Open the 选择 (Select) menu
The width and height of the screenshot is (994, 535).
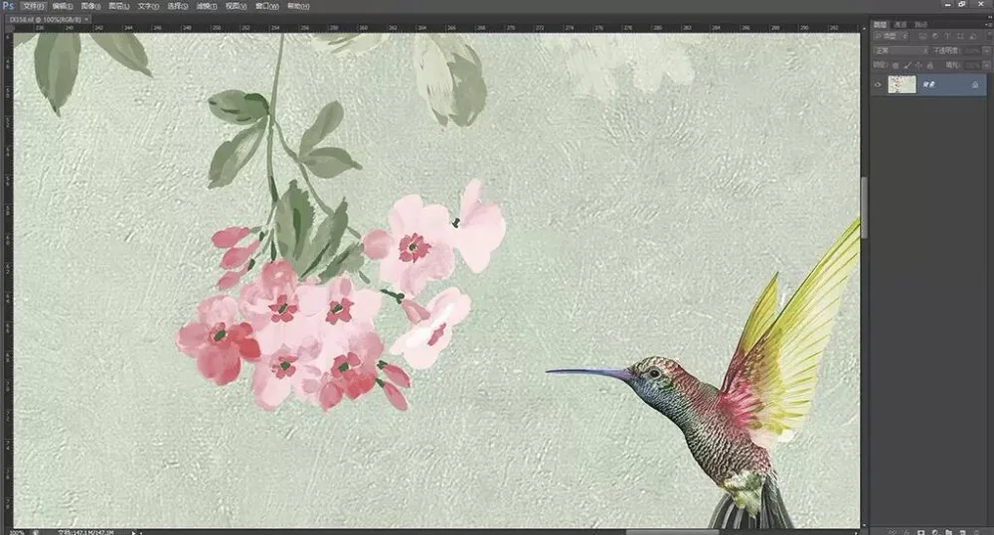tap(178, 6)
